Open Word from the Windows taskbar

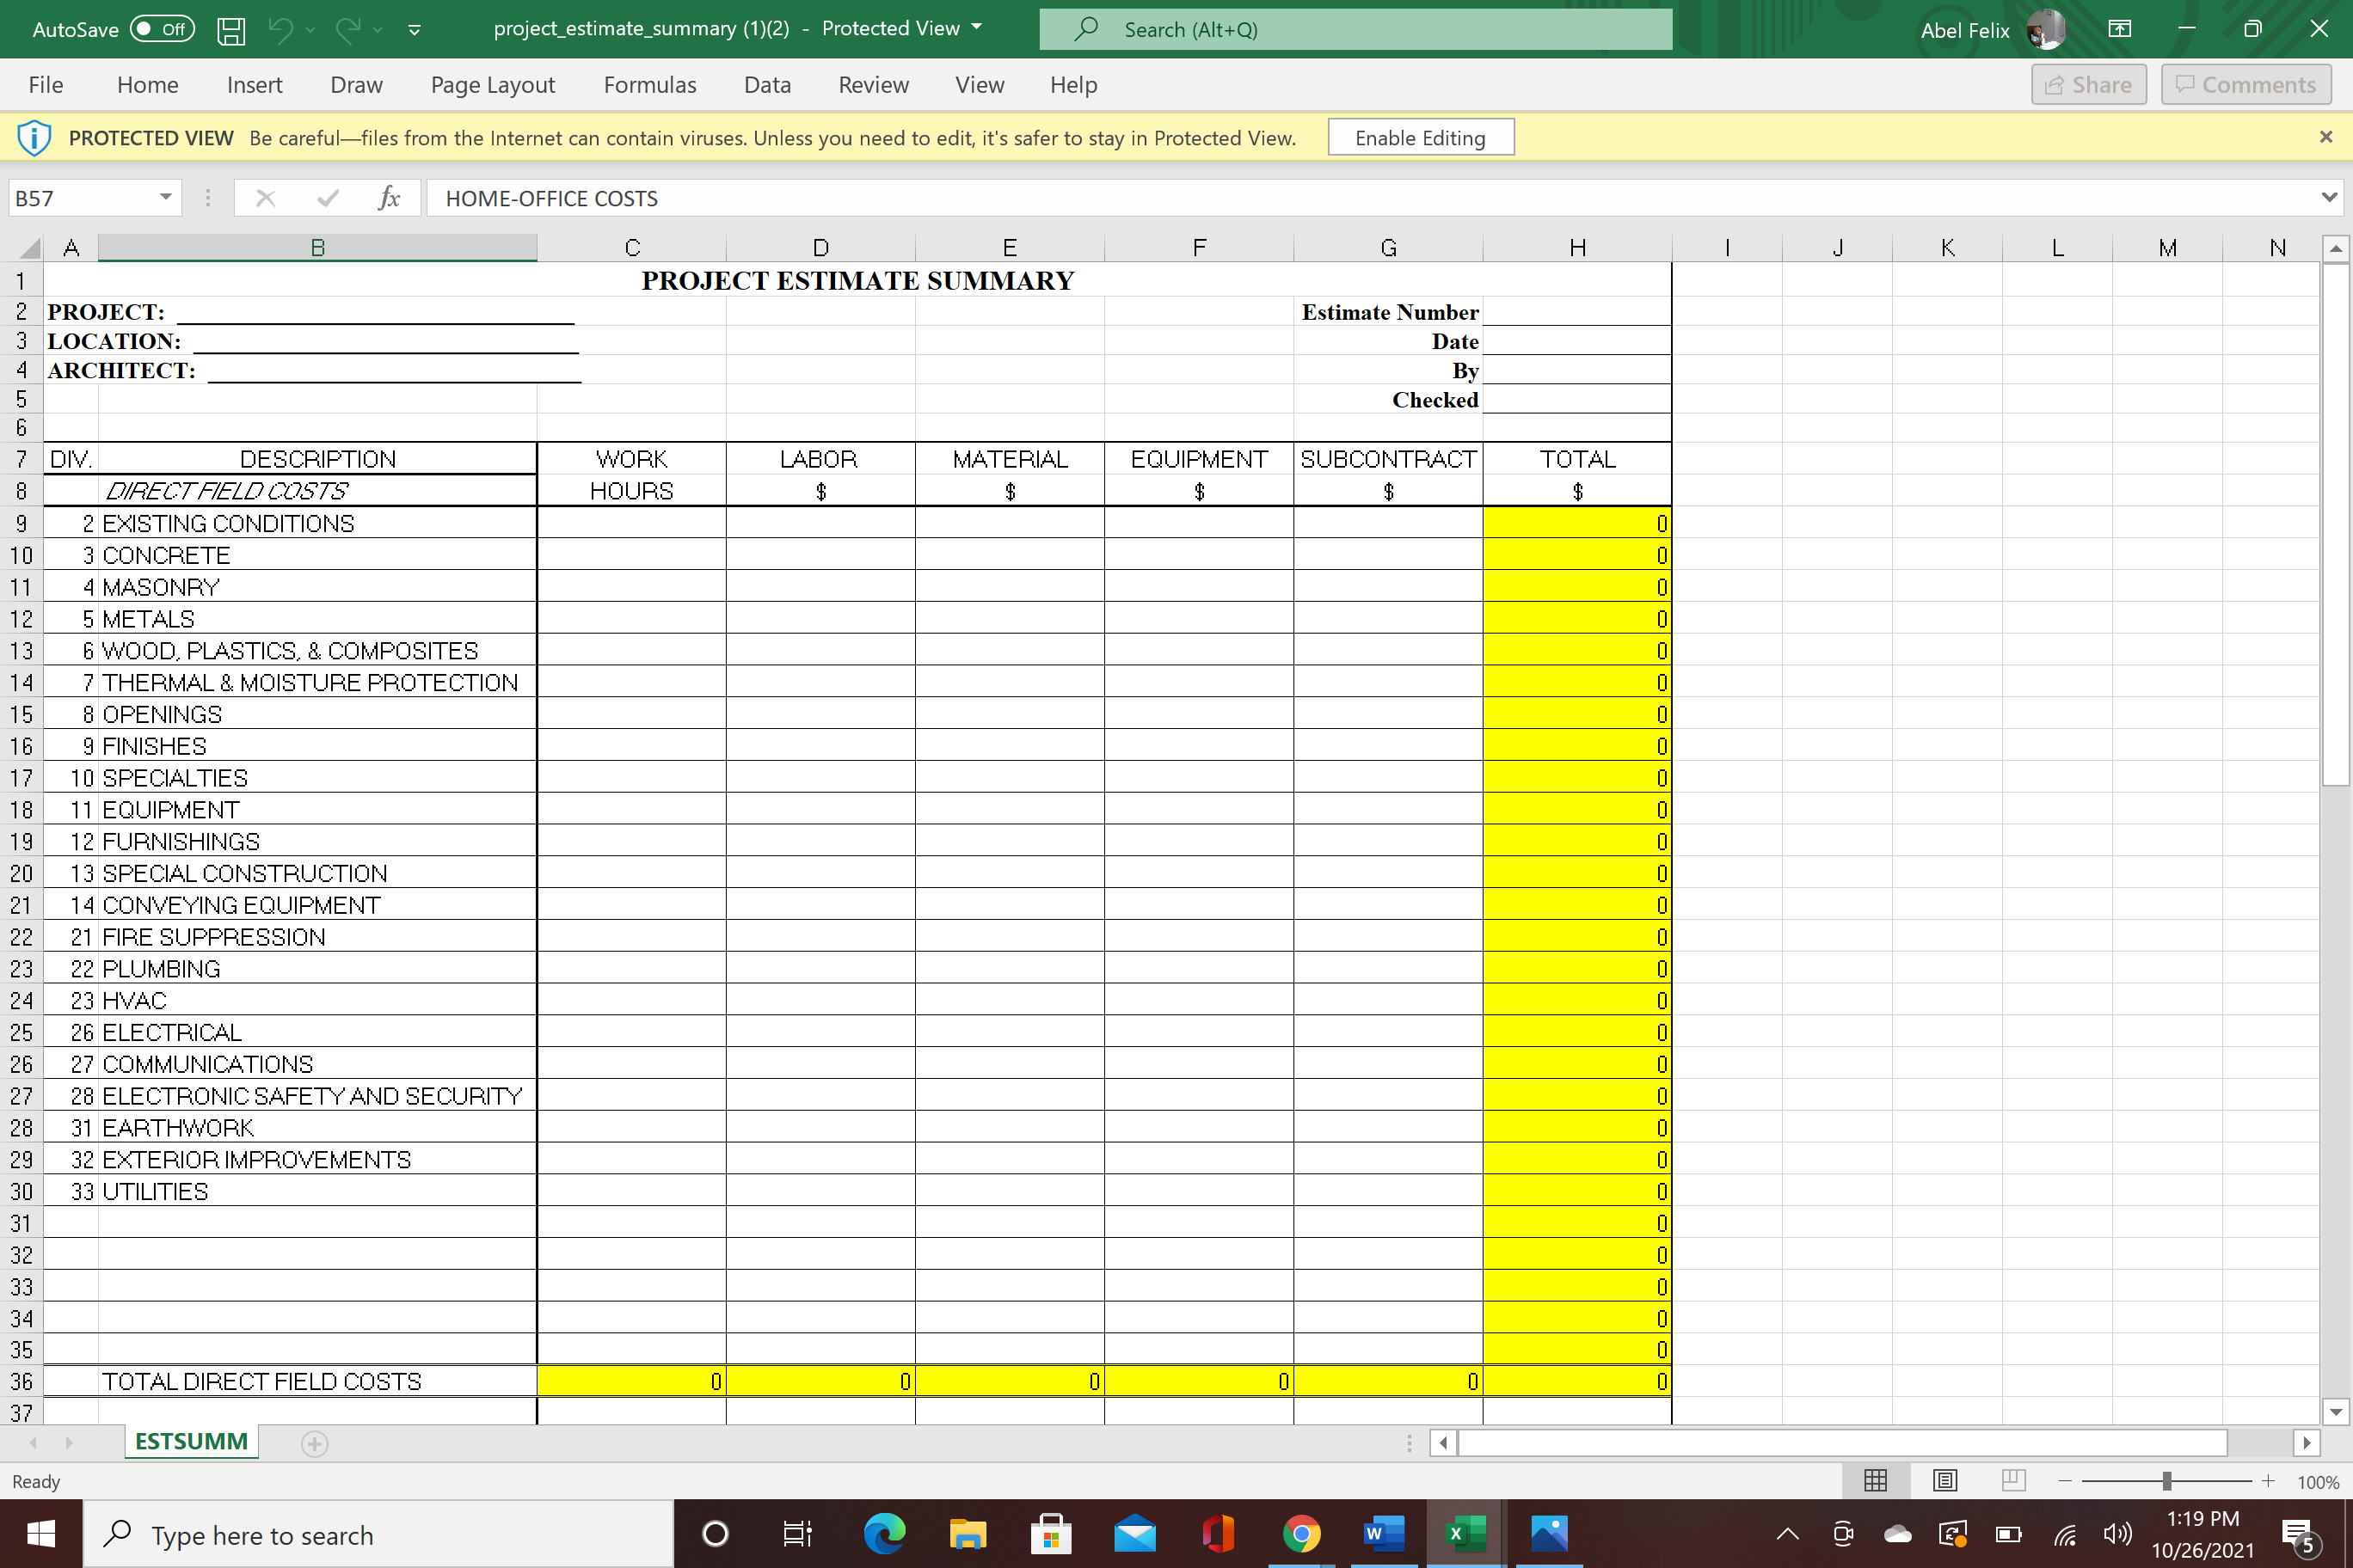click(1383, 1533)
